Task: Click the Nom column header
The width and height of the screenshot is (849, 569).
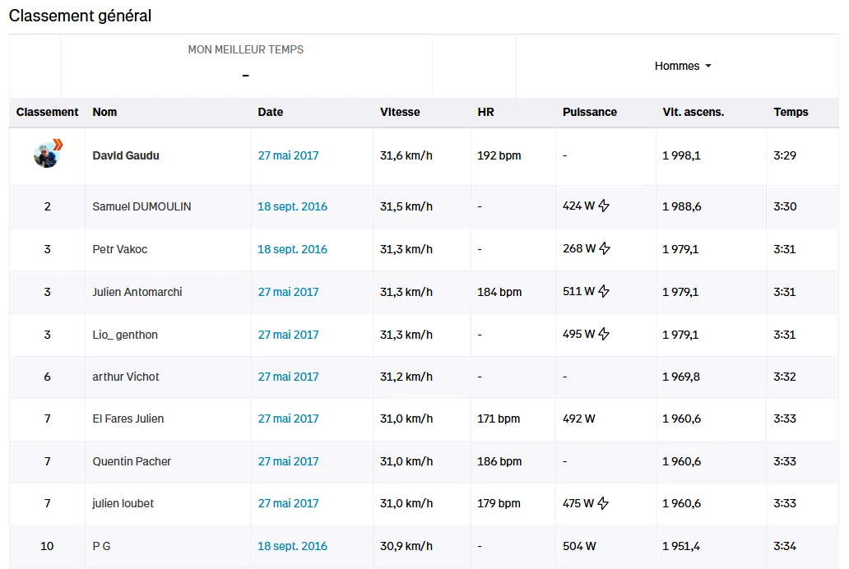Action: tap(104, 112)
